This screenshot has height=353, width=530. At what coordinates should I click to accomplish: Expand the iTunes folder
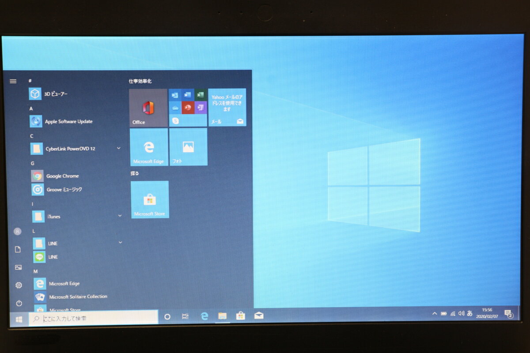[x=77, y=216]
